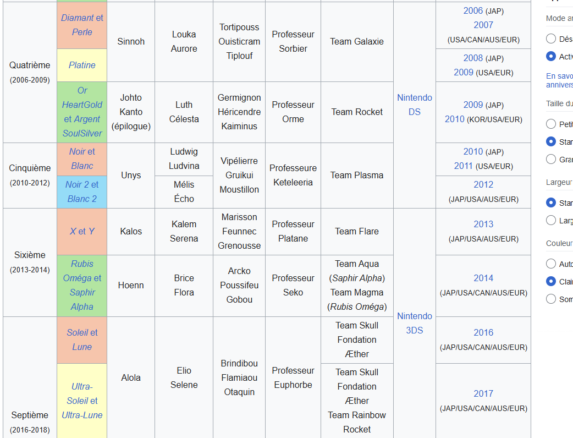Select the 'Som…' color radio button

(550, 299)
